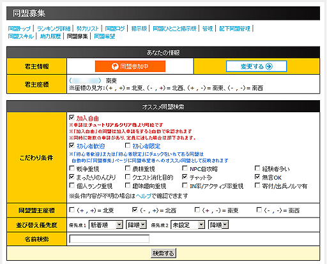Toggle the チャット多 checkbox
This screenshot has height=264, width=327.
point(185,177)
